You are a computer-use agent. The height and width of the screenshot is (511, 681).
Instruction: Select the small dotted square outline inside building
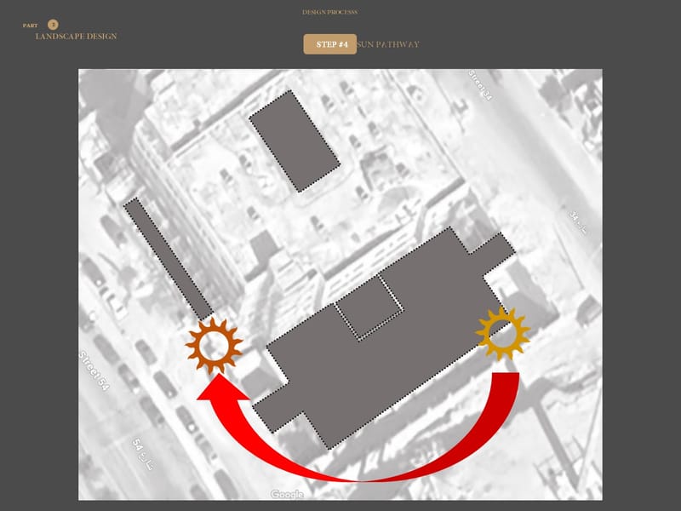tap(368, 307)
